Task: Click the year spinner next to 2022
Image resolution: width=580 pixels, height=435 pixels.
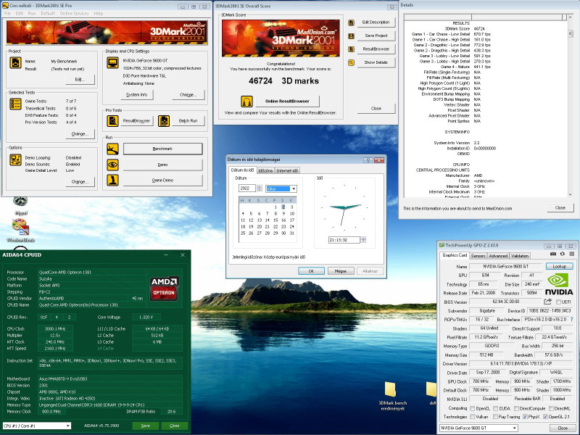Action: (x=260, y=188)
